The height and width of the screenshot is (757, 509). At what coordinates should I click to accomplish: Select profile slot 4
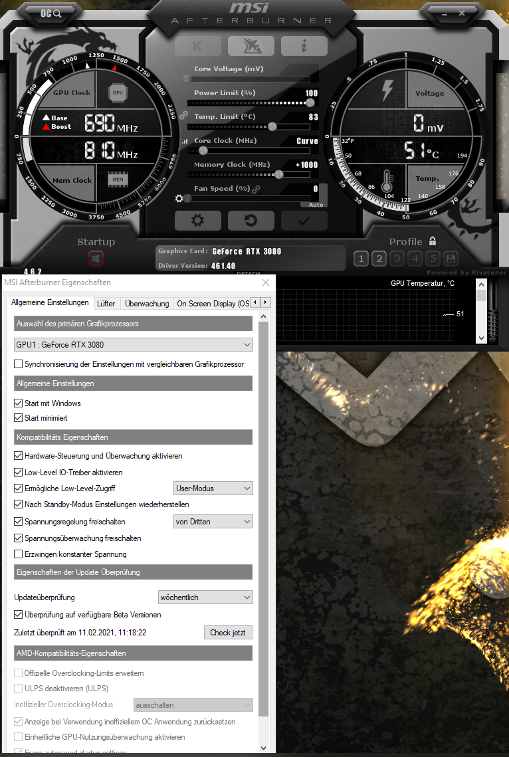(415, 259)
